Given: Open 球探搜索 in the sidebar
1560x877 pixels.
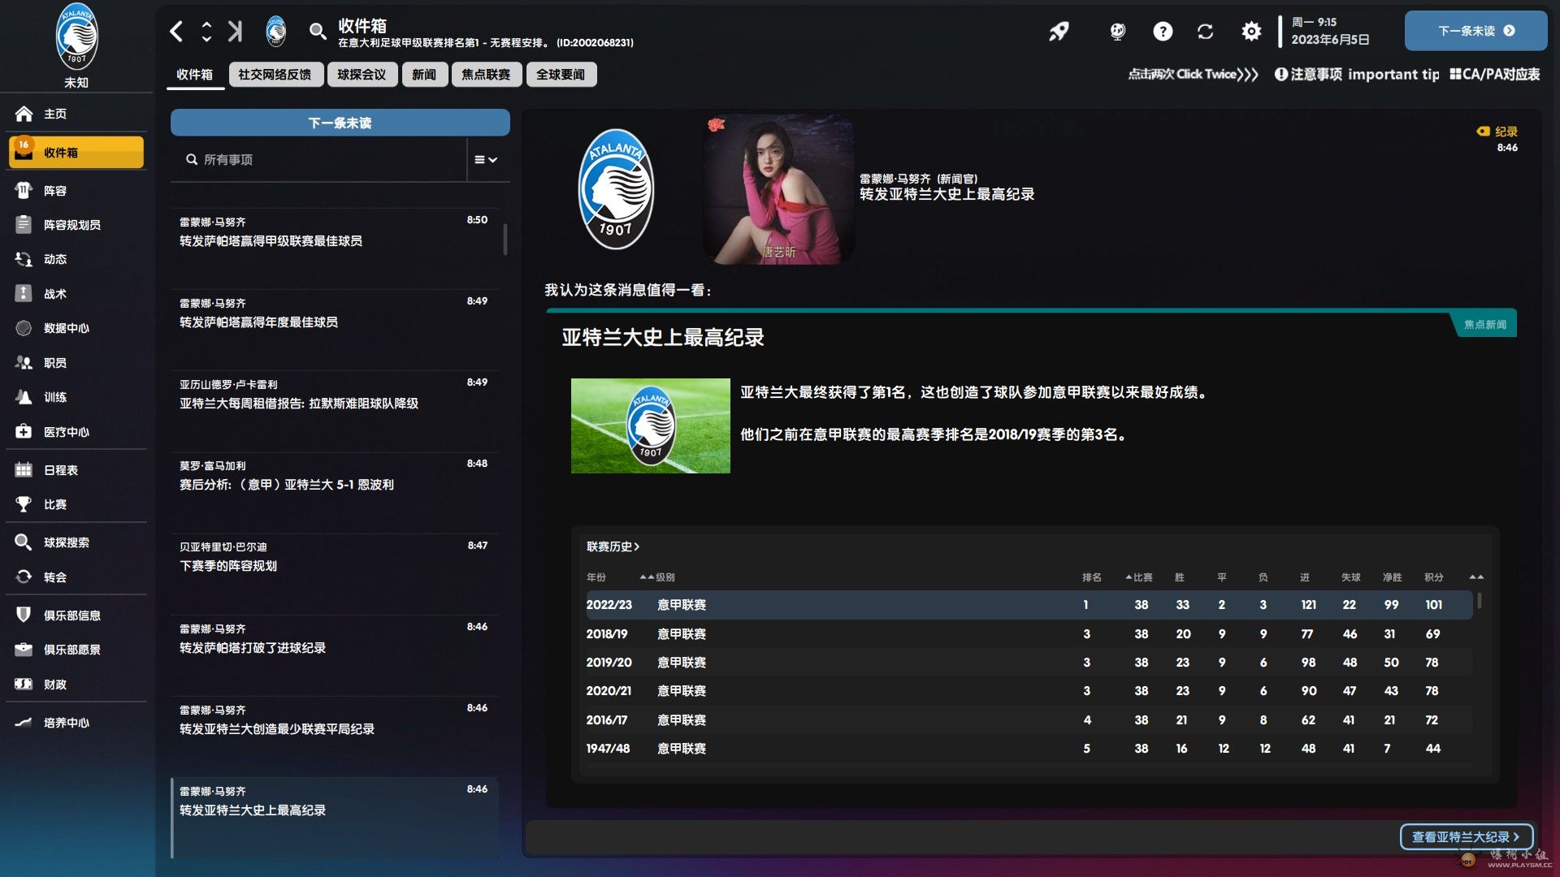Looking at the screenshot, I should tap(76, 542).
